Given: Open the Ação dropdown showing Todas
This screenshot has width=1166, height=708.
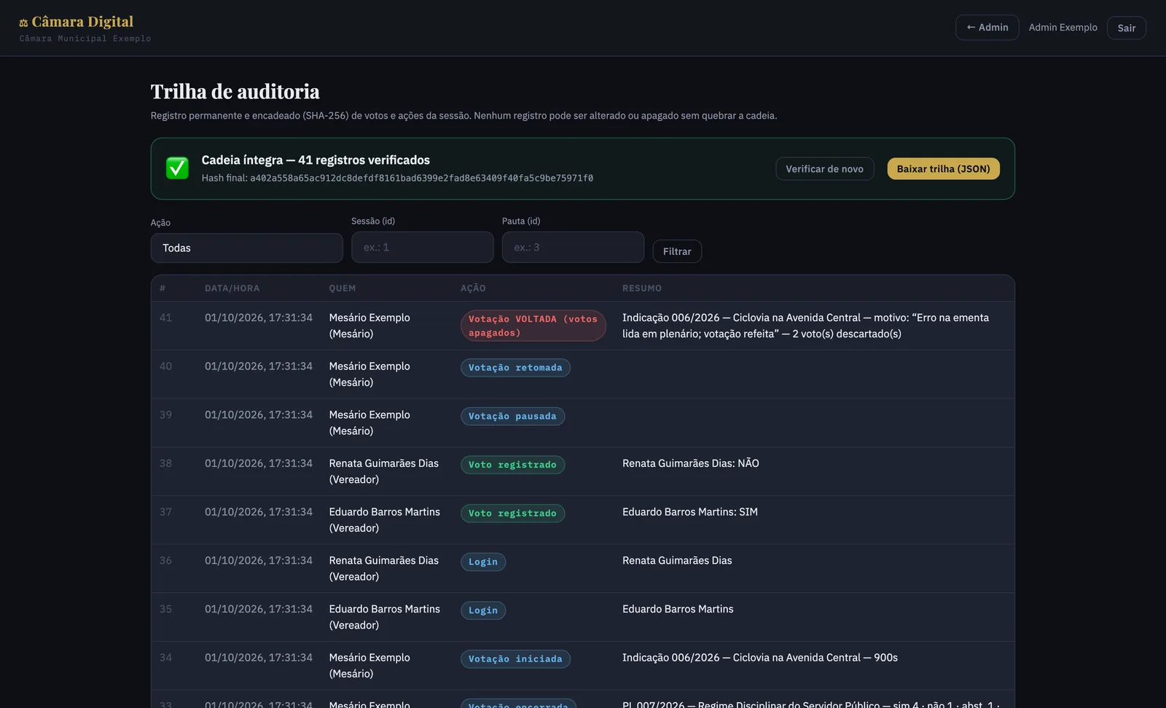Looking at the screenshot, I should click(246, 248).
